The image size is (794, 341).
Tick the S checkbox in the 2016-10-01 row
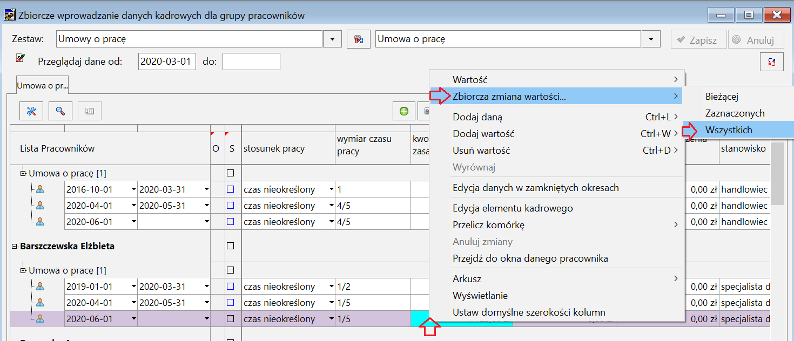(231, 189)
